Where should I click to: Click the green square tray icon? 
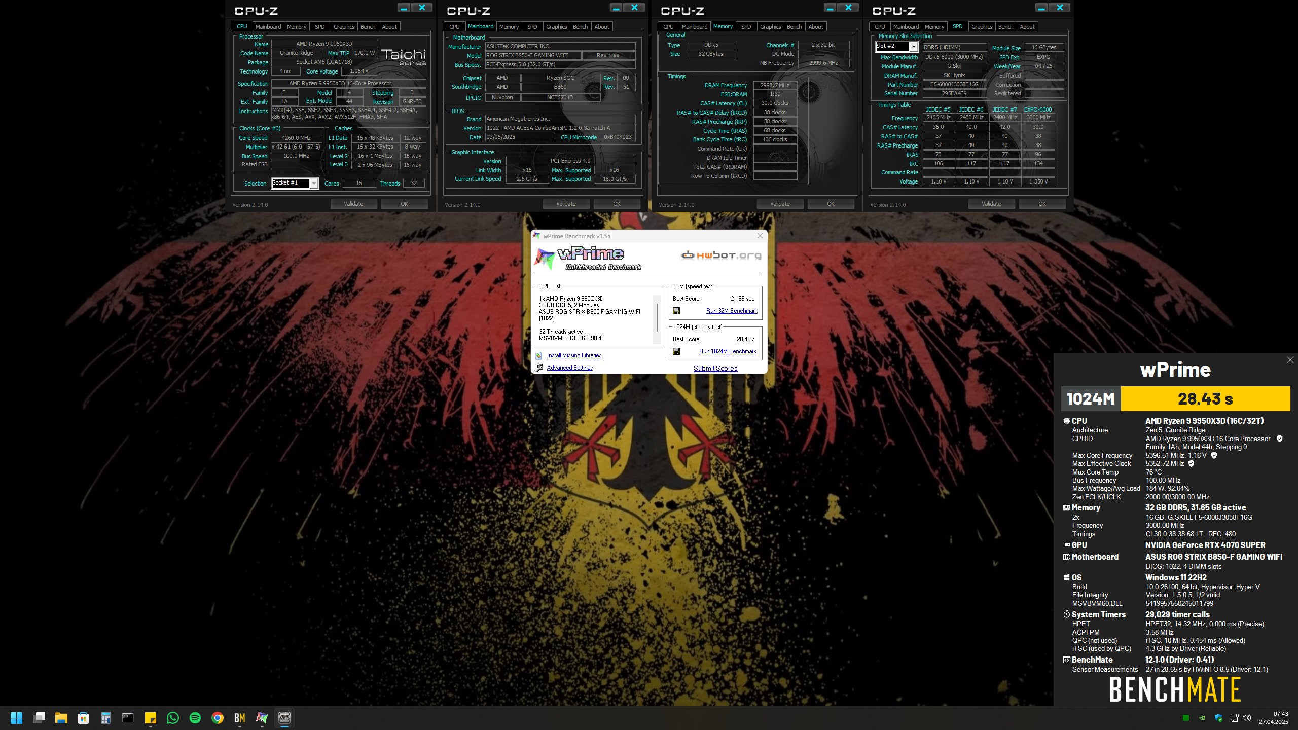1186,718
